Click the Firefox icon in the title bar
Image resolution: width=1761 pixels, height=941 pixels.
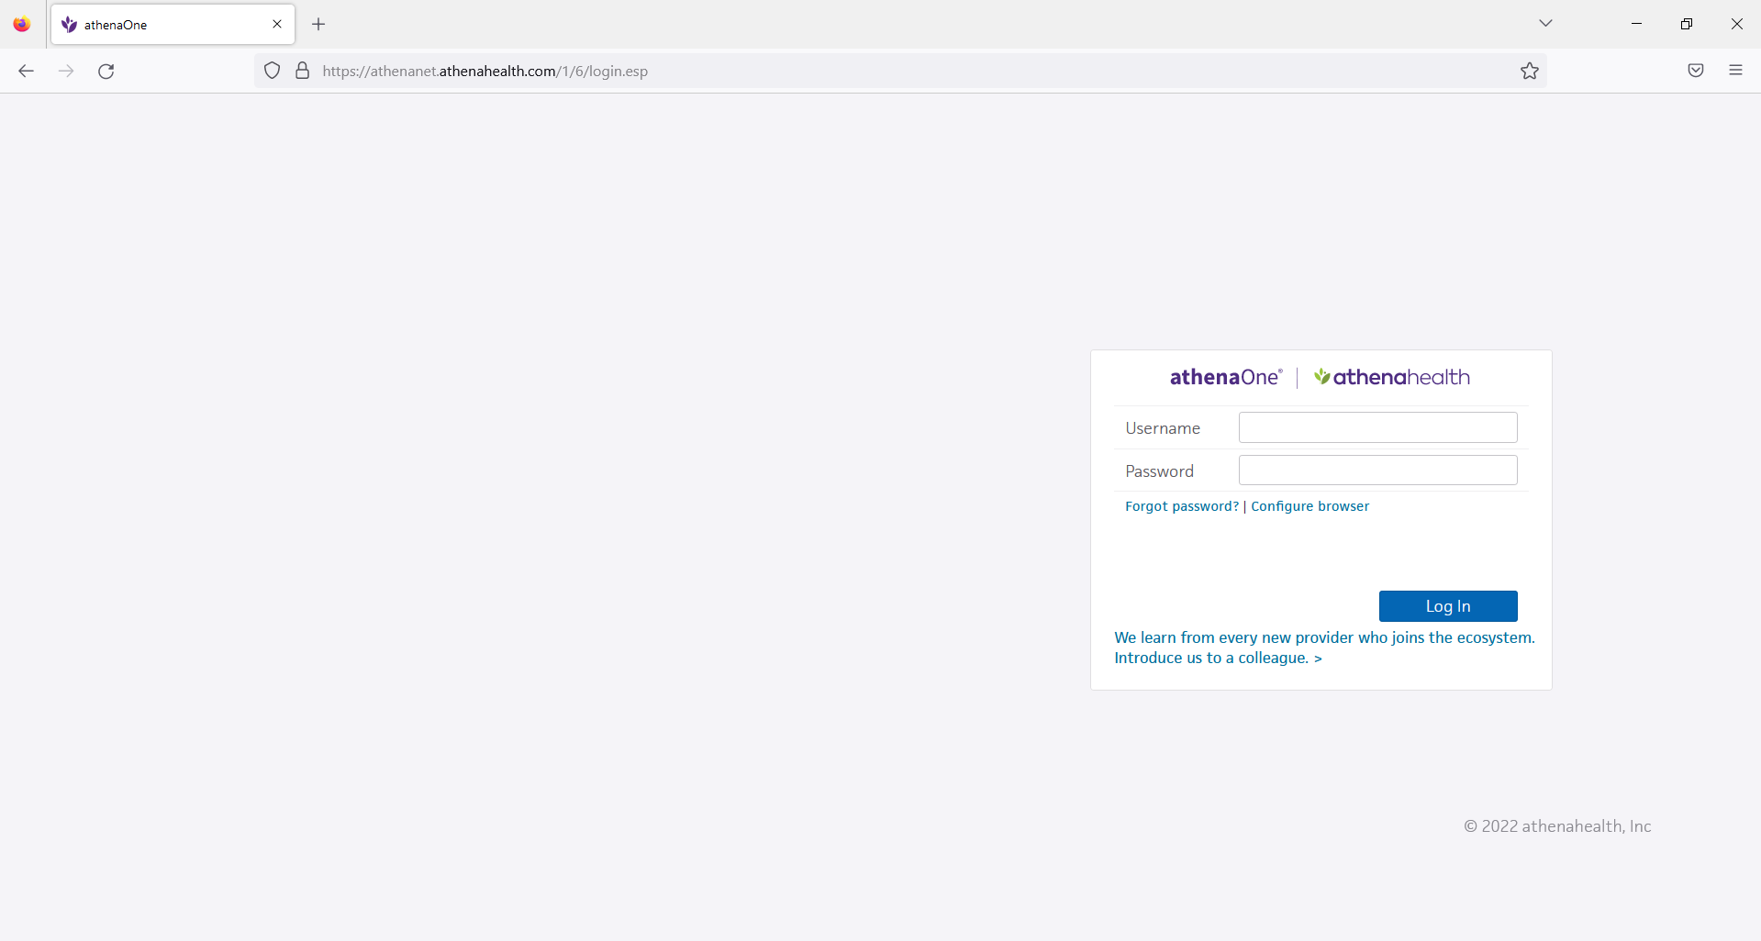20,24
